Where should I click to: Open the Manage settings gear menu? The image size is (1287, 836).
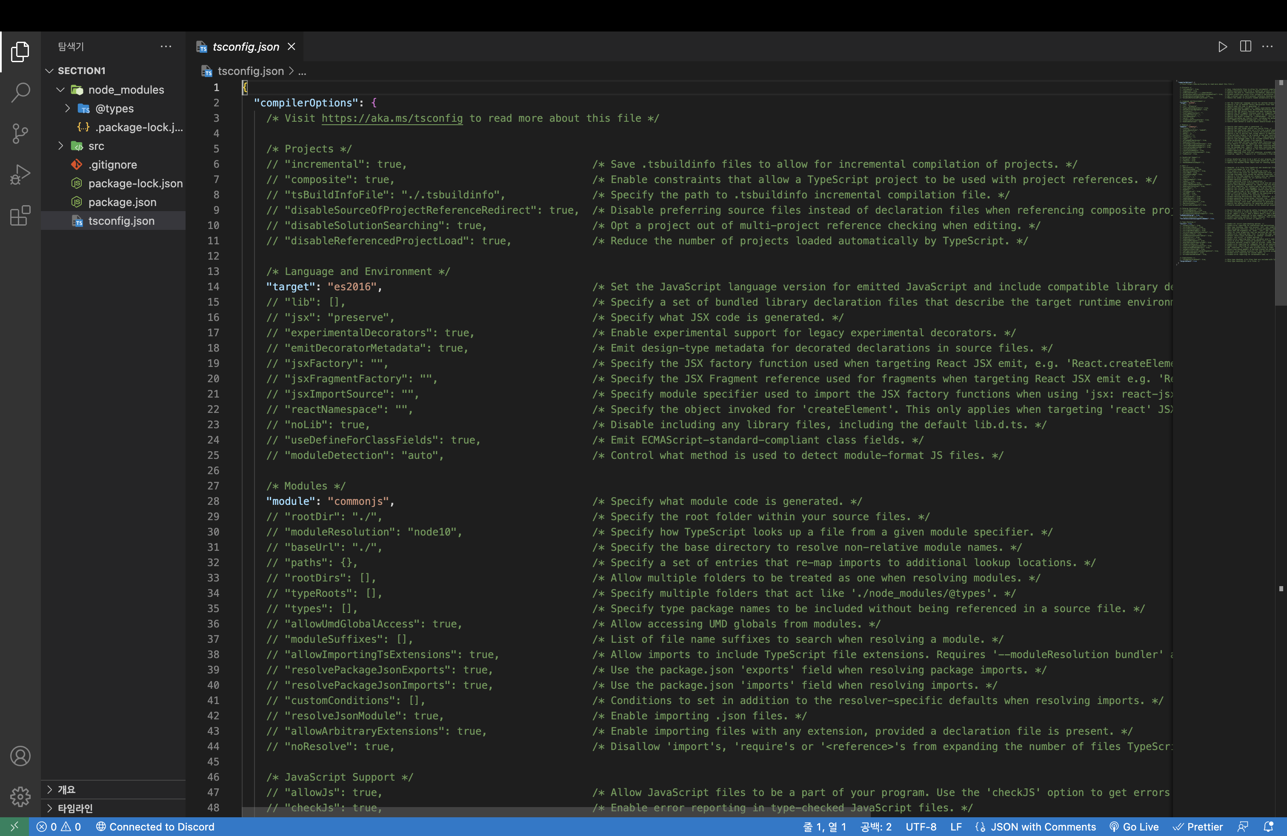coord(20,796)
